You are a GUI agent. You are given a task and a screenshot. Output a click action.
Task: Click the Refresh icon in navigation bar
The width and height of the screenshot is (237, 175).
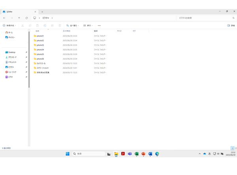tap(26, 18)
